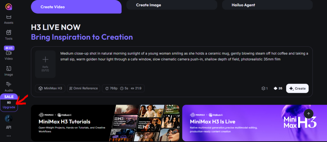
Task: Open the Video sidebar section
Action: 9,55
